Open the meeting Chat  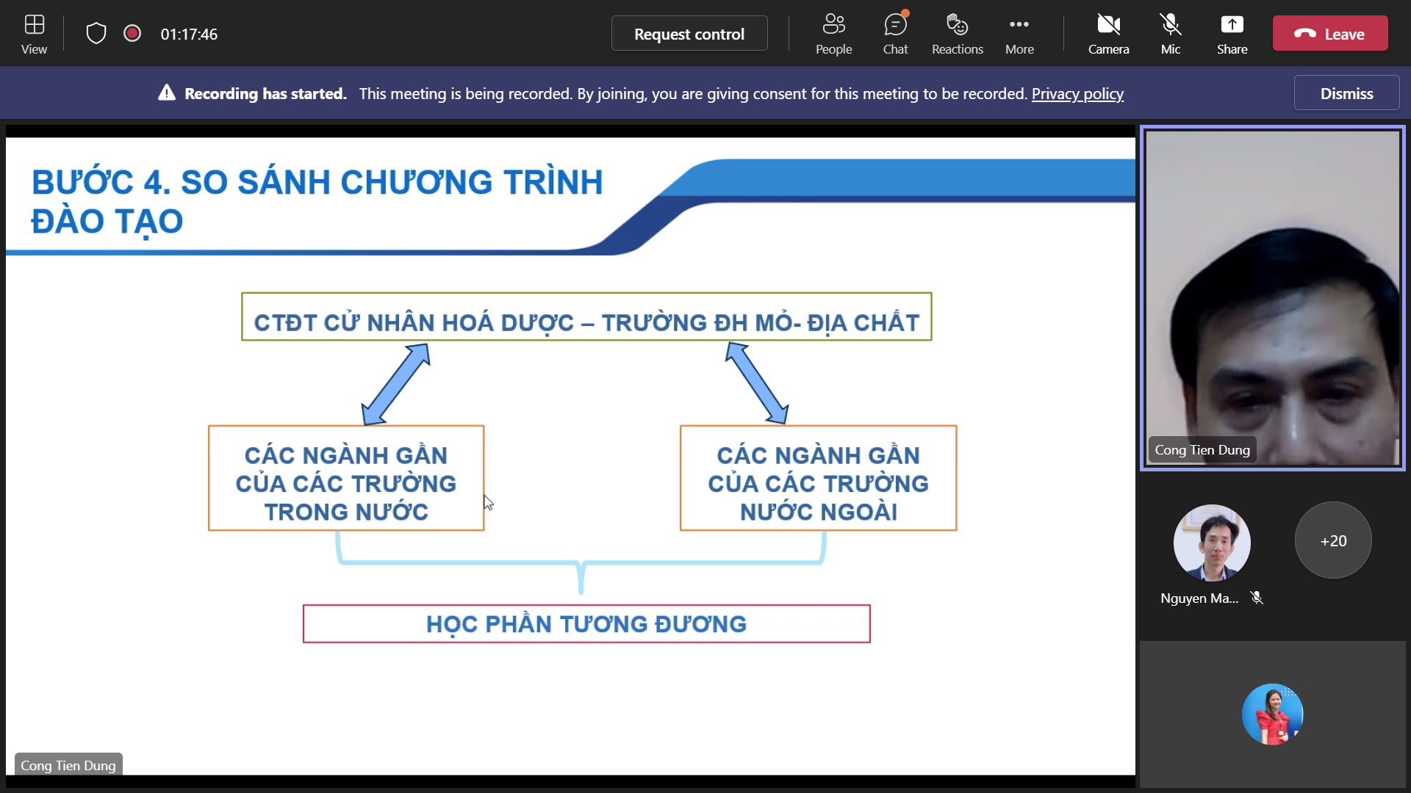tap(895, 34)
